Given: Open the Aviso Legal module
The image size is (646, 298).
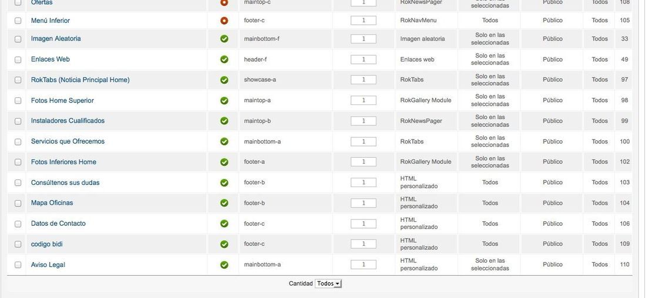Looking at the screenshot, I should [x=48, y=265].
